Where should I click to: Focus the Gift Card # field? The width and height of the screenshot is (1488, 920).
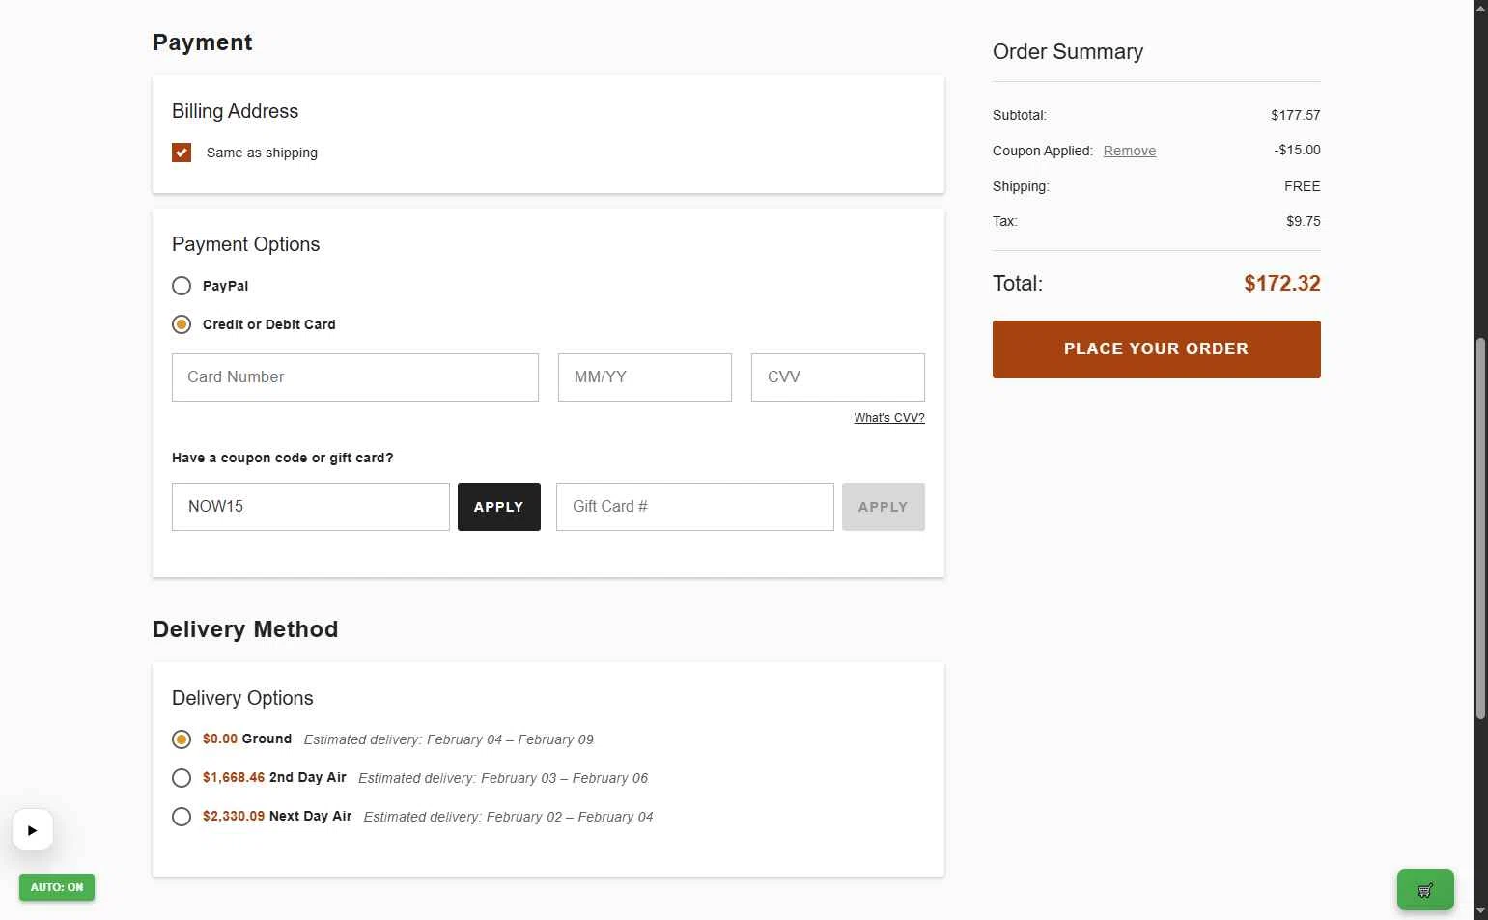[x=695, y=507]
